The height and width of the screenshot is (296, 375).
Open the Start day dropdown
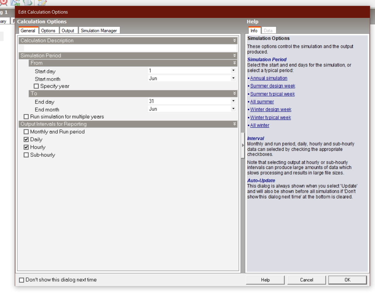[x=233, y=71]
